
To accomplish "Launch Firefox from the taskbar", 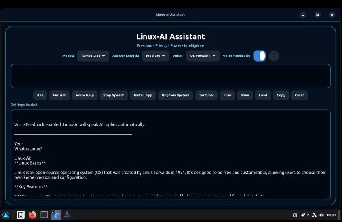I will [32, 215].
